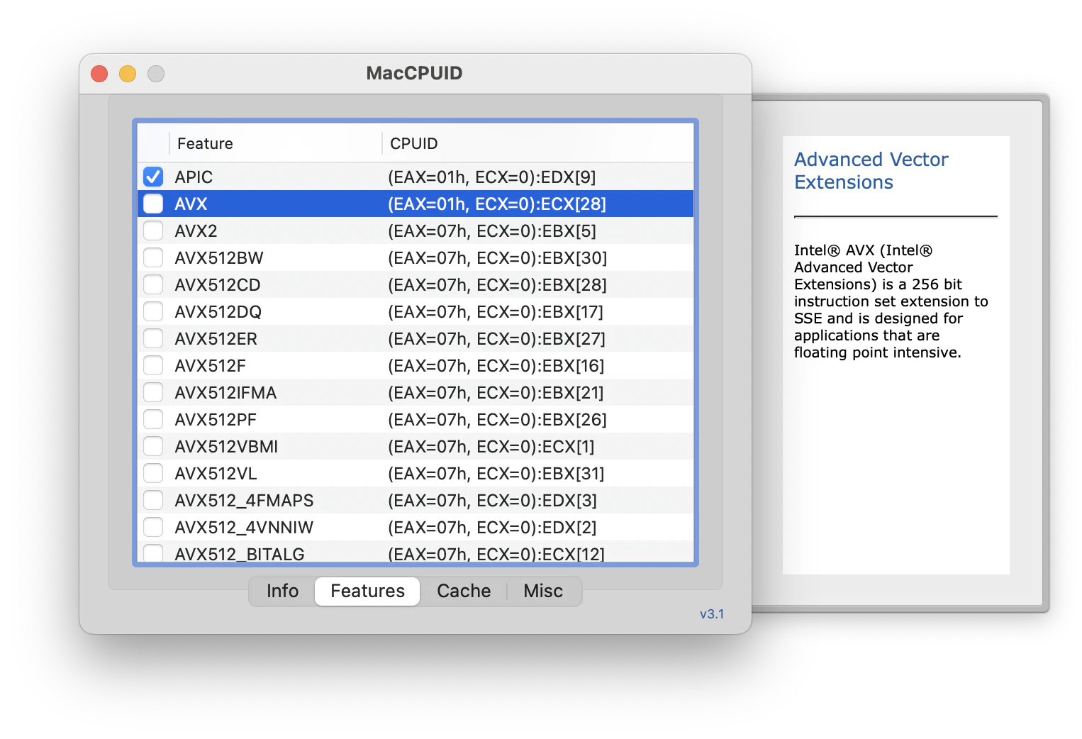
Task: Toggle the AVX512VBMI checkbox
Action: (153, 446)
